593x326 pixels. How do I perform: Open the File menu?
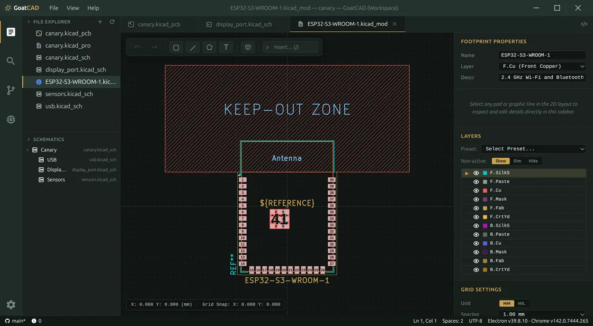click(53, 8)
